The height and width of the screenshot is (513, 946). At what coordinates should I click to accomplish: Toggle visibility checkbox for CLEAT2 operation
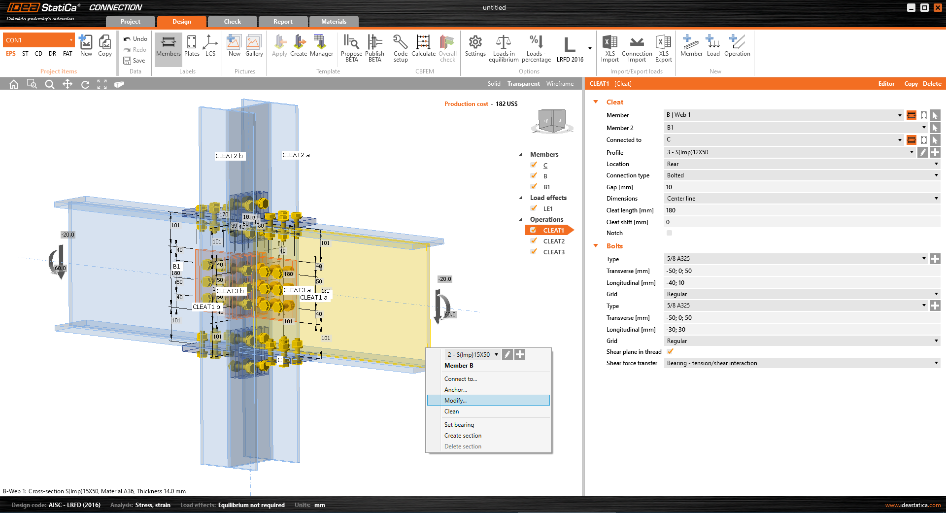[534, 241]
